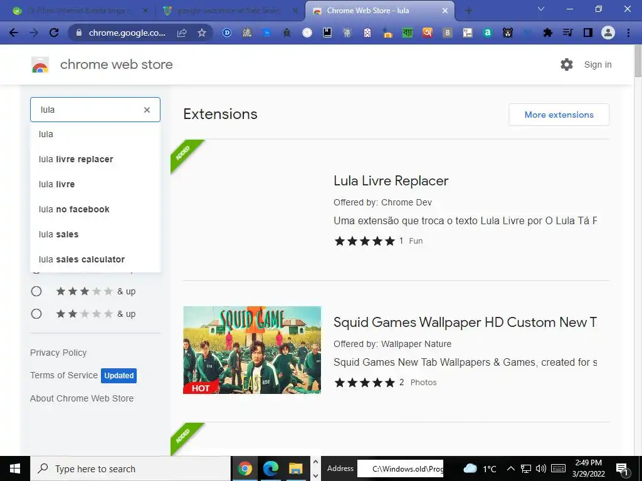The height and width of the screenshot is (481, 642).
Task: Open About Chrome Web Store link
Action: 82,398
